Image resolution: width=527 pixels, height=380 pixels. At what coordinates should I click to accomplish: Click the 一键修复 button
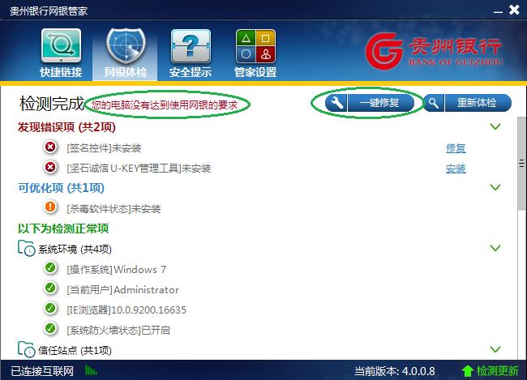pos(370,102)
